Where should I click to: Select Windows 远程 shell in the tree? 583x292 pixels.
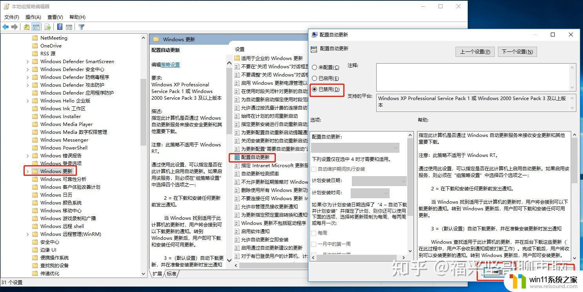pos(62,226)
